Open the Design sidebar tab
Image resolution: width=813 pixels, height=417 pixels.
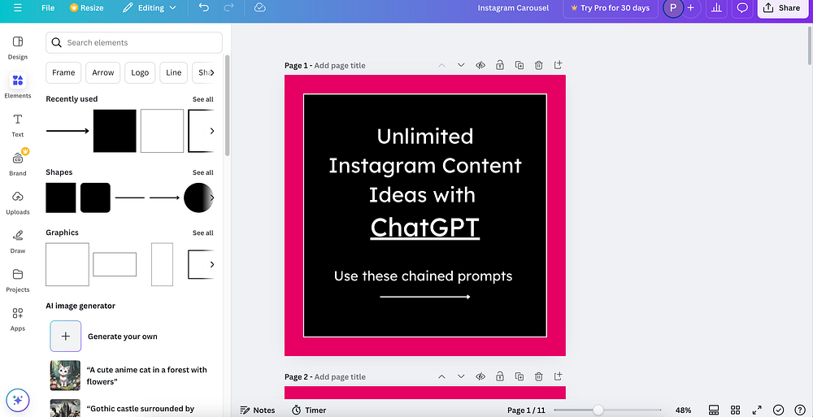coord(18,47)
